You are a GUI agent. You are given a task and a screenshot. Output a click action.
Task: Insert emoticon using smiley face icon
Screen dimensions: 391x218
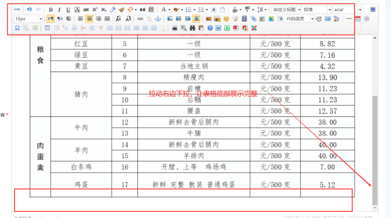(226, 19)
